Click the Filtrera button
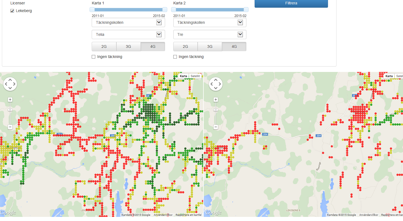Viewport: 403px width, 221px height. click(x=291, y=3)
